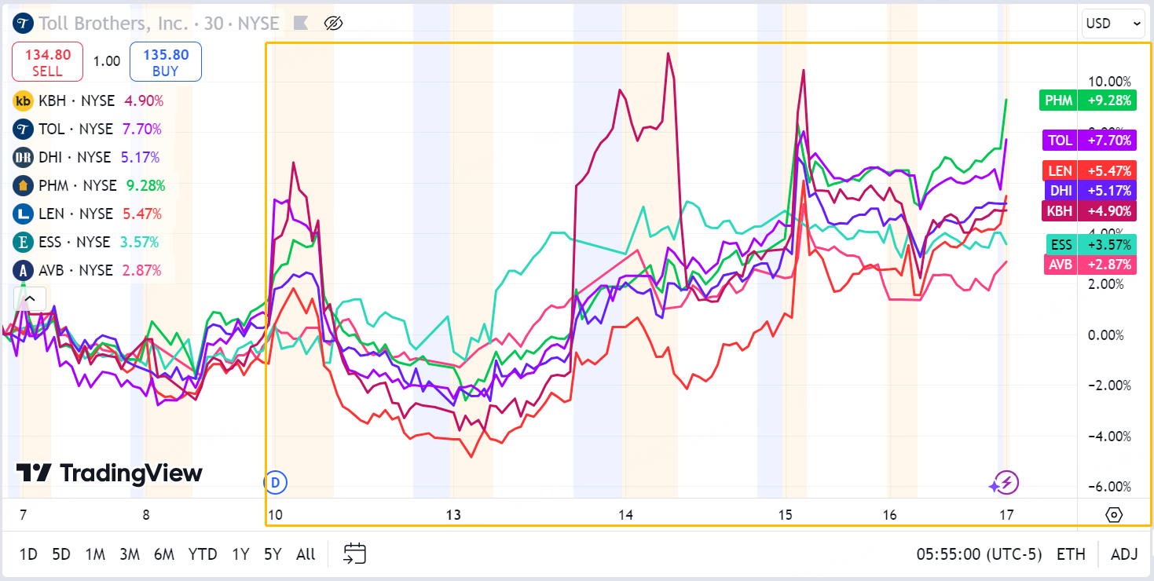Select the YTD time range
The height and width of the screenshot is (581, 1154).
[203, 554]
